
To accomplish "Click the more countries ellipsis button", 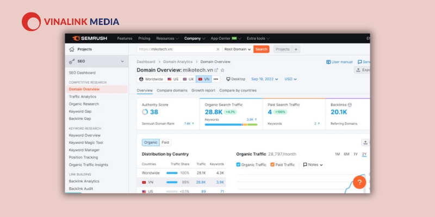I will point(216,79).
